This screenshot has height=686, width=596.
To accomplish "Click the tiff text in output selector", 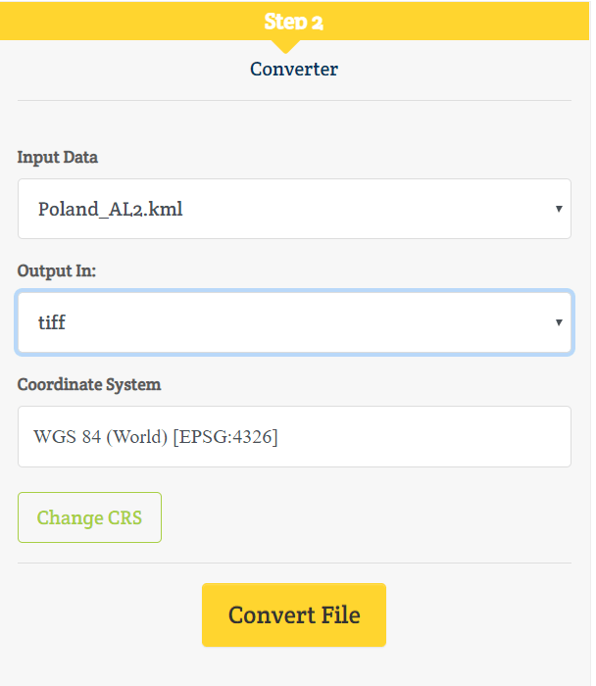I will tap(52, 322).
